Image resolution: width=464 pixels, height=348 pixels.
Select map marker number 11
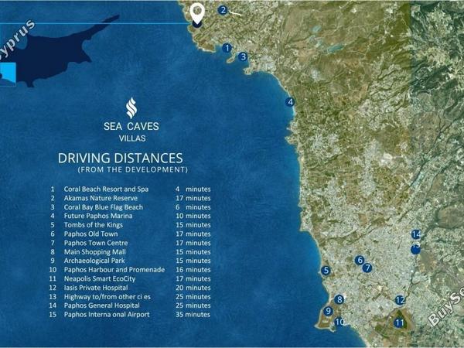point(400,322)
